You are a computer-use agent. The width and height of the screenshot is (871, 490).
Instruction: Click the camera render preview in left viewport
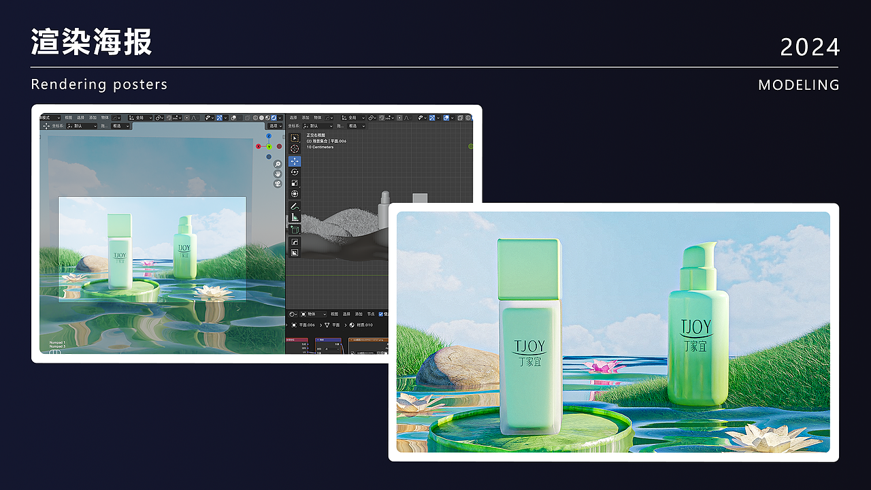click(x=152, y=248)
